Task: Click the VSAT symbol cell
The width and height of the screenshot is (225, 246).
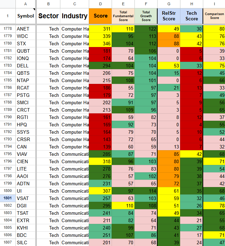Action: pyautogui.click(x=25, y=199)
